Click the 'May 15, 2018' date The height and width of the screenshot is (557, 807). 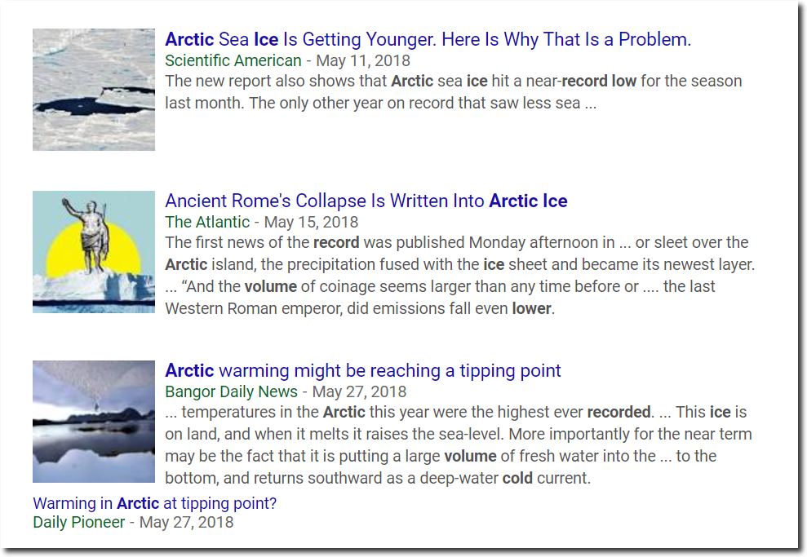point(311,222)
